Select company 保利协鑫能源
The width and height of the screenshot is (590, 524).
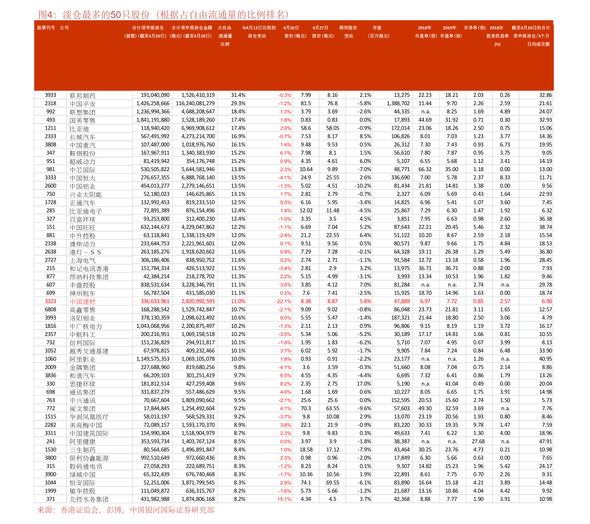pos(89,458)
